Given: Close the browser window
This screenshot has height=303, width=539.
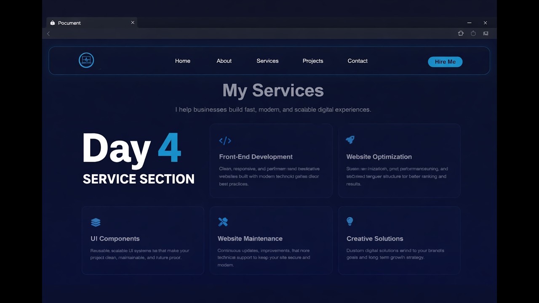Looking at the screenshot, I should (x=485, y=23).
